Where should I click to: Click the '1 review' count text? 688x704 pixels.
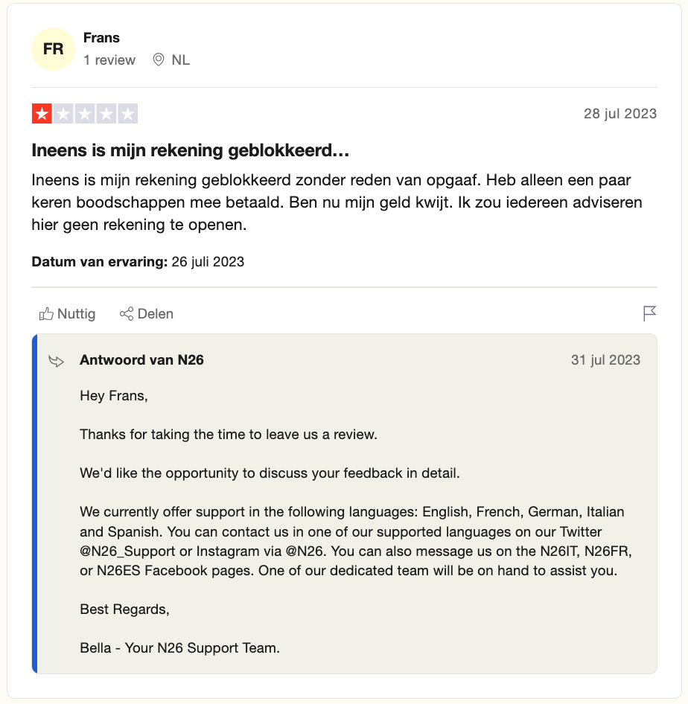tap(109, 60)
